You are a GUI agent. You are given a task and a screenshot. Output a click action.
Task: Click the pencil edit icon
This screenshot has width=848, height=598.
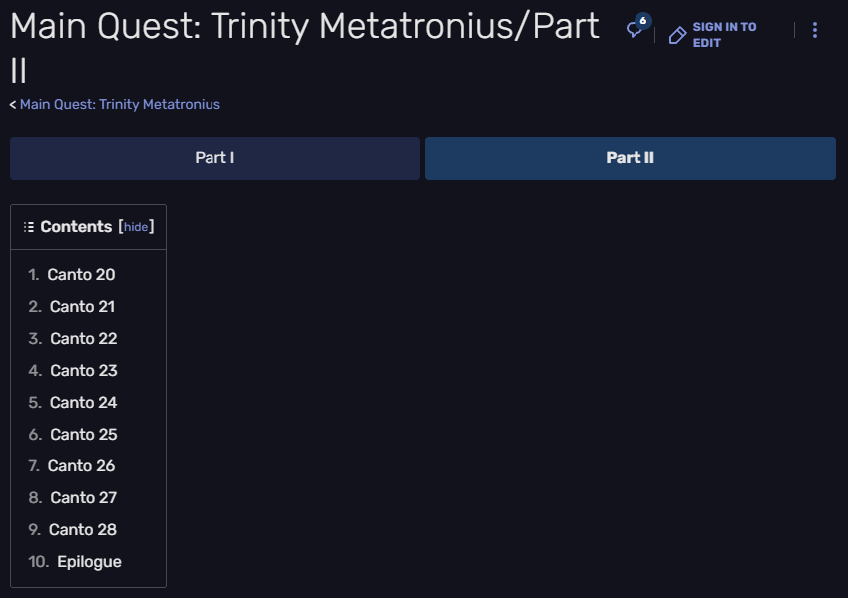(x=677, y=35)
